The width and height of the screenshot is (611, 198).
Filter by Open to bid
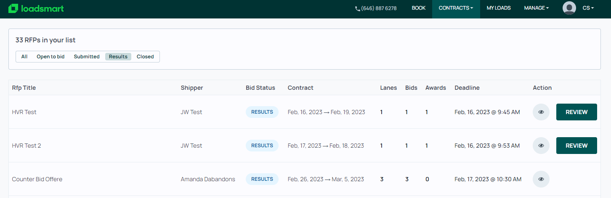(50, 57)
